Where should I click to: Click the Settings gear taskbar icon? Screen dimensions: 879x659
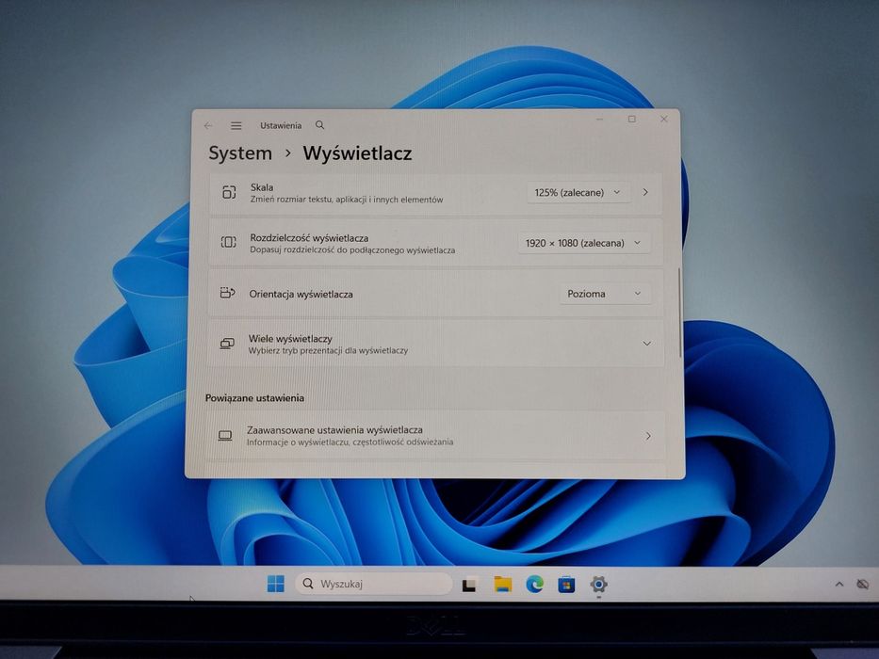(x=598, y=584)
